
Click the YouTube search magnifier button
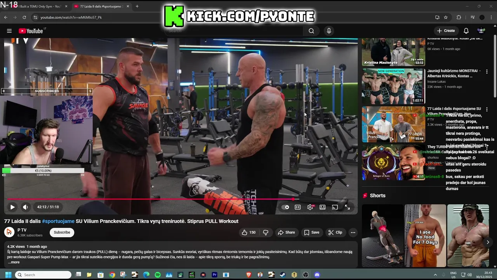click(x=311, y=31)
